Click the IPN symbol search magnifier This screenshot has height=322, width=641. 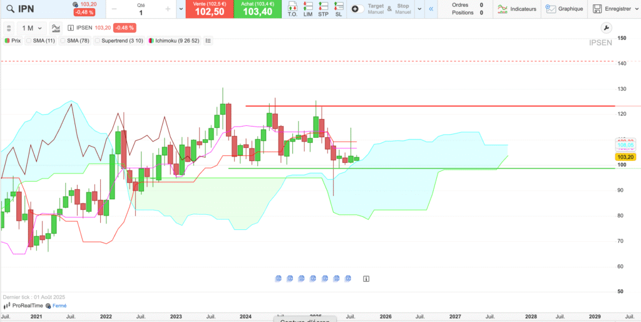click(9, 9)
